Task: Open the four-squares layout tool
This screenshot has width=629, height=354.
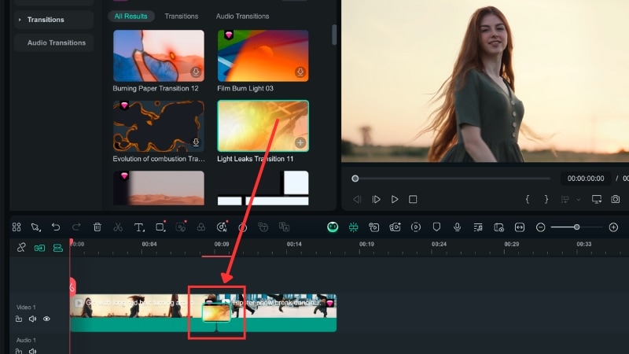Action: pyautogui.click(x=17, y=227)
